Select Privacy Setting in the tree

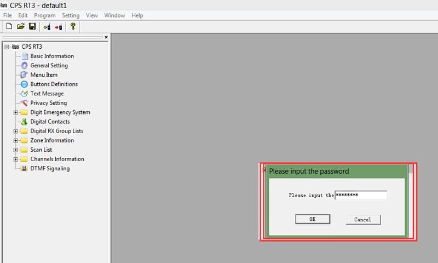[49, 103]
